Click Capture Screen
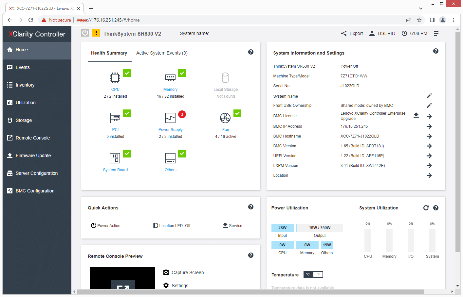The width and height of the screenshot is (463, 297). click(184, 272)
